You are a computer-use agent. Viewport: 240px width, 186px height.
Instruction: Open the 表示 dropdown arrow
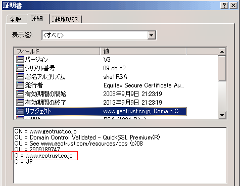click(151, 35)
